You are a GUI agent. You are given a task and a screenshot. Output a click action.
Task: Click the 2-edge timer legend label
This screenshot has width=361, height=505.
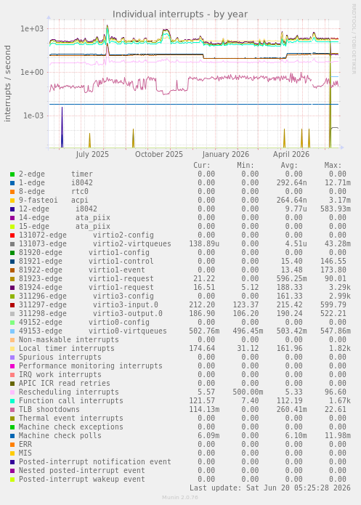[56, 174]
